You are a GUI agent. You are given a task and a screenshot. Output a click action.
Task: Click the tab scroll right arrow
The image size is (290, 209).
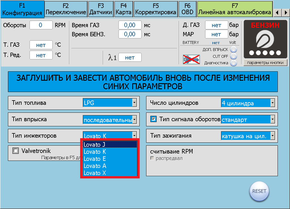[x=285, y=13]
